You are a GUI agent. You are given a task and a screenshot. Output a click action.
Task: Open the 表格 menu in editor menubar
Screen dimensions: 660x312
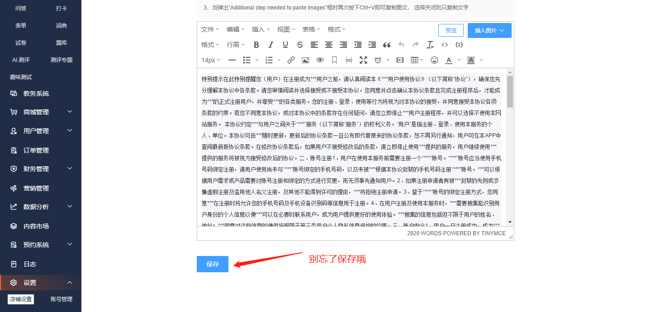(311, 29)
